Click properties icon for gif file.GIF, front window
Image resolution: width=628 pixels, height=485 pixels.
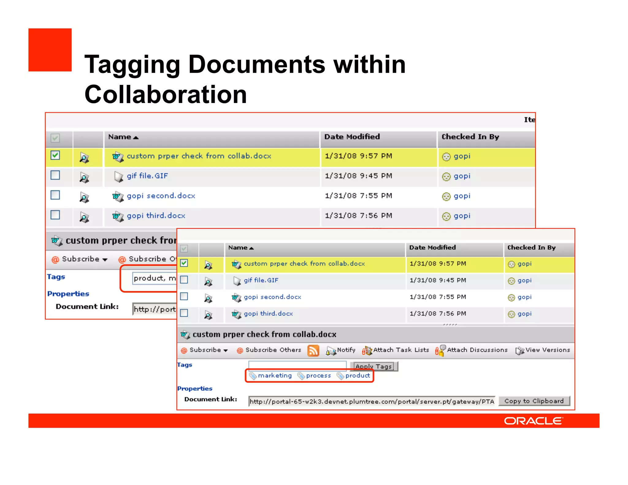click(x=208, y=282)
